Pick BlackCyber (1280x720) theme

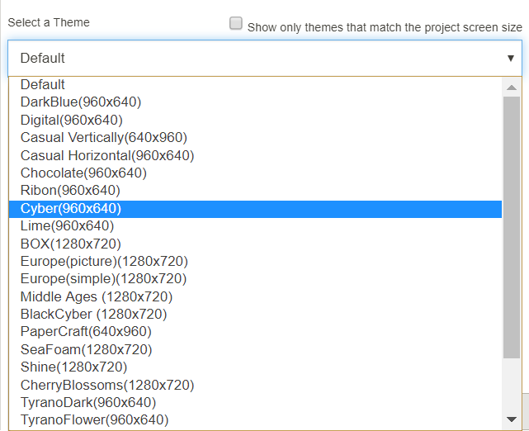click(x=255, y=315)
